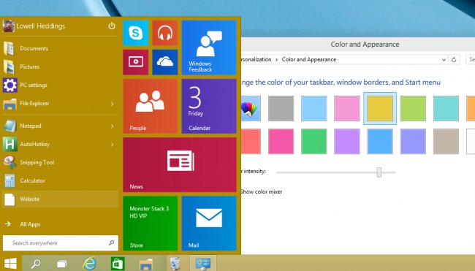The height and width of the screenshot is (271, 475).
Task: Refresh the Color and Appearance window
Action: click(x=454, y=60)
